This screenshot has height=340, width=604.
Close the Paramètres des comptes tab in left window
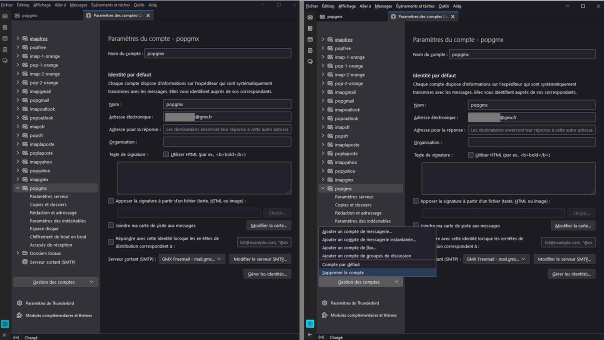click(x=148, y=15)
